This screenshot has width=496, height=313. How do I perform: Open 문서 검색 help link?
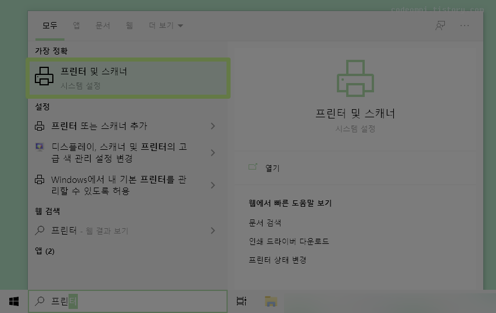tap(265, 222)
